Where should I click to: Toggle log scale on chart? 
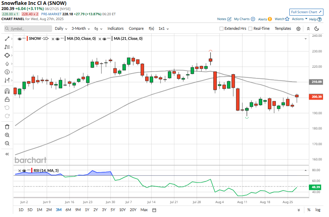pyautogui.click(x=318, y=210)
